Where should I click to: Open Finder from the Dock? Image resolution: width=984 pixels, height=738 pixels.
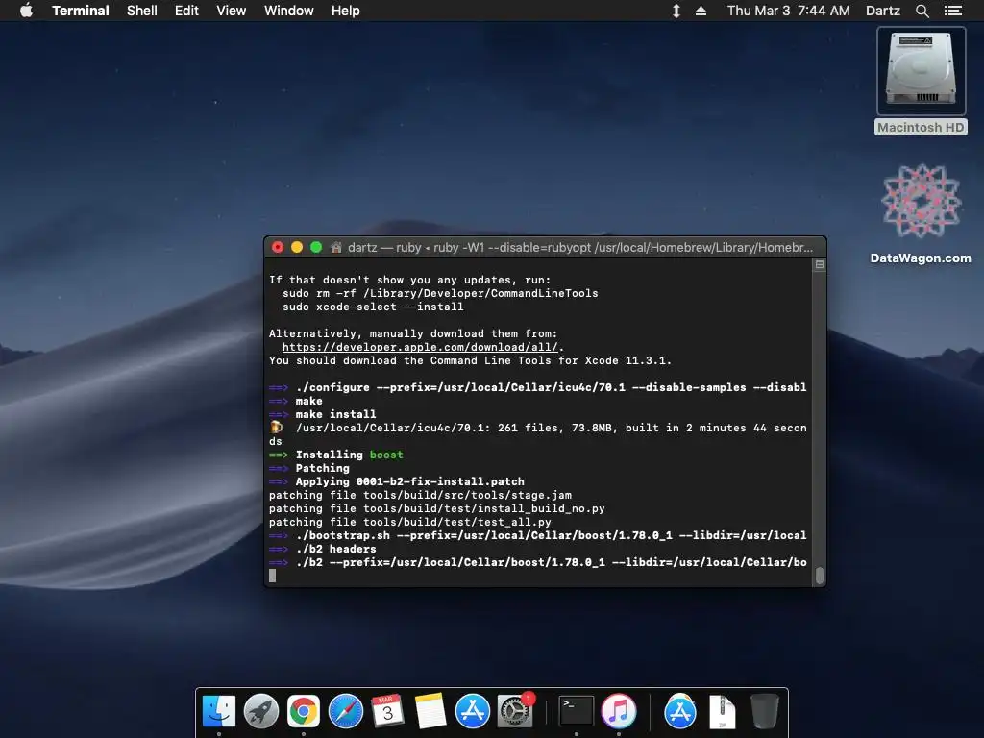tap(218, 711)
